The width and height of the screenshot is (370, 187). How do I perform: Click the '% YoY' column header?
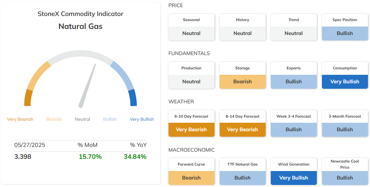click(x=138, y=145)
